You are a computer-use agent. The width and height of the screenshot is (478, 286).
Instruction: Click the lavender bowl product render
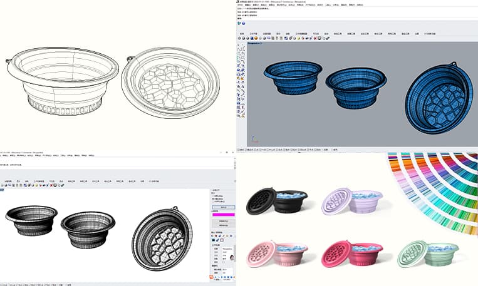[x=352, y=201]
